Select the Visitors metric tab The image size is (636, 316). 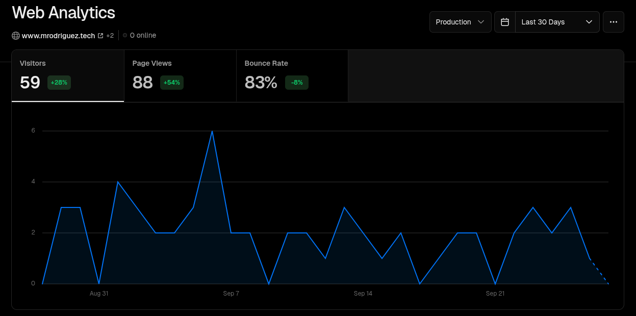click(68, 75)
